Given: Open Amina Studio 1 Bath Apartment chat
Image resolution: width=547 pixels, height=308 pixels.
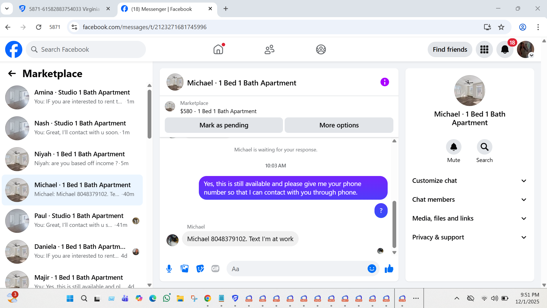Looking at the screenshot, I should coord(72,97).
